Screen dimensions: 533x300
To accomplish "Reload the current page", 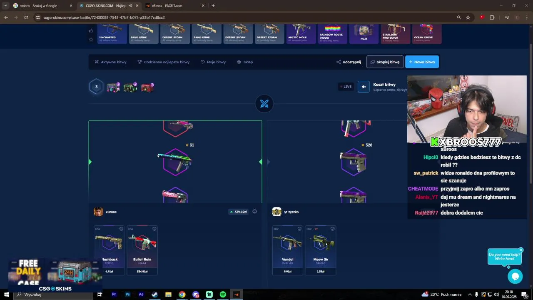I will (26, 17).
